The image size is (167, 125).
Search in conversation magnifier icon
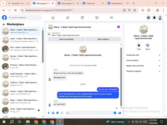pyautogui.click(x=148, y=45)
